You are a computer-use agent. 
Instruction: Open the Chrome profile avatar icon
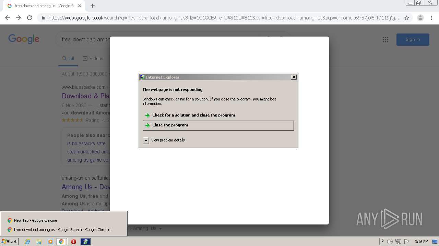[420, 18]
